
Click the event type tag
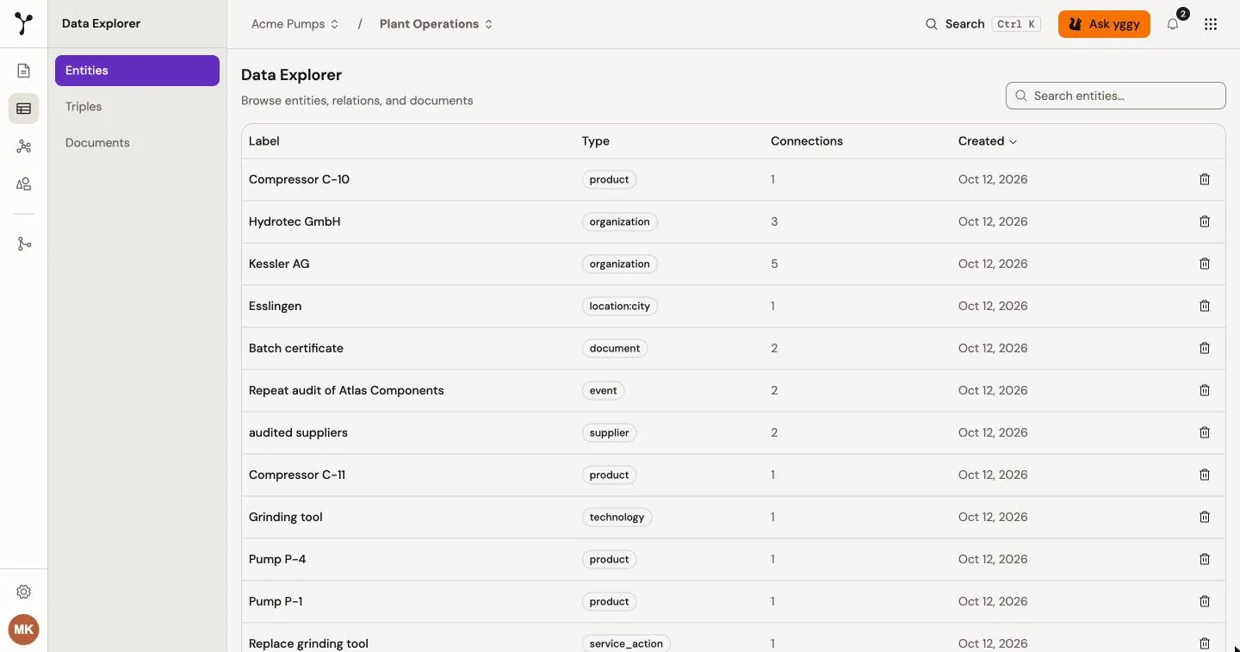pyautogui.click(x=604, y=390)
